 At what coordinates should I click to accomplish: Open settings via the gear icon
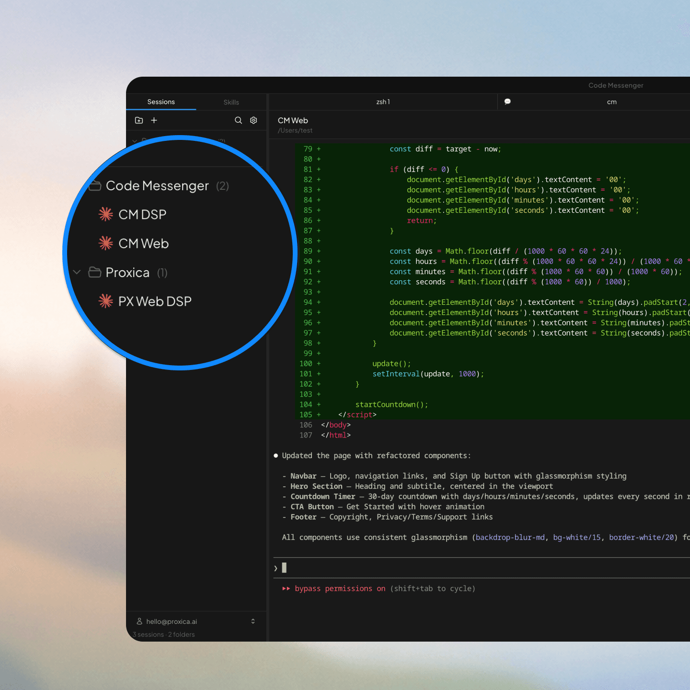253,120
